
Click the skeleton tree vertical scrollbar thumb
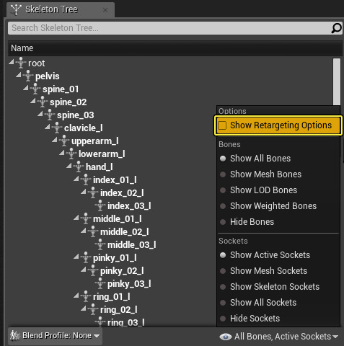pyautogui.click(x=337, y=81)
